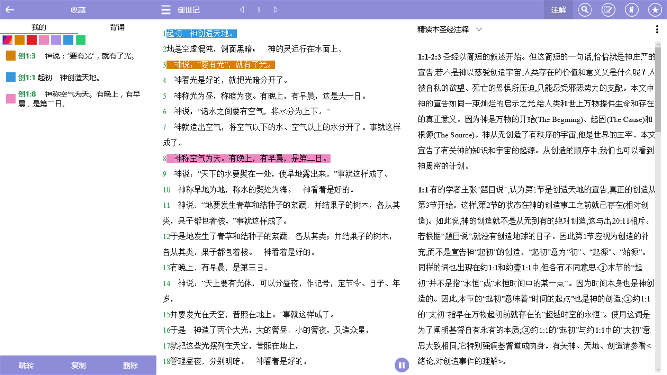Open the saved verse 创1:1 起初
The height and width of the screenshot is (375, 667).
point(59,77)
